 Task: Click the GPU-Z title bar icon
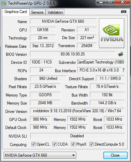coord(4,3)
